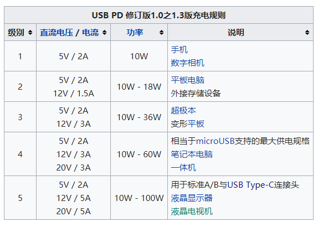Select the level 2 cell
The width and height of the screenshot is (323, 227).
pos(20,86)
